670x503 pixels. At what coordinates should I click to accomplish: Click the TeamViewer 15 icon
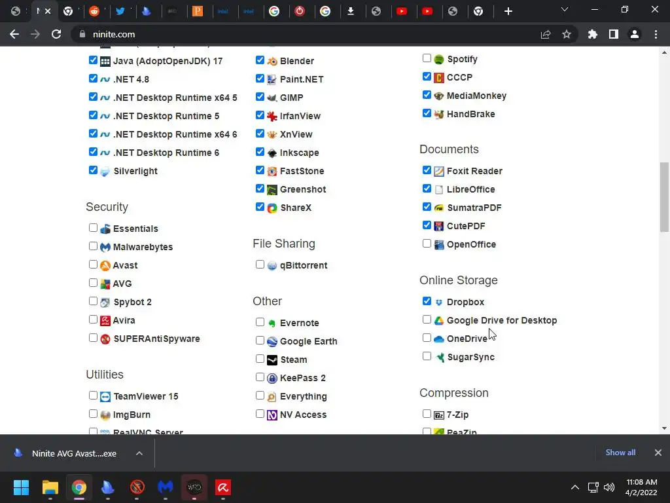pyautogui.click(x=105, y=397)
